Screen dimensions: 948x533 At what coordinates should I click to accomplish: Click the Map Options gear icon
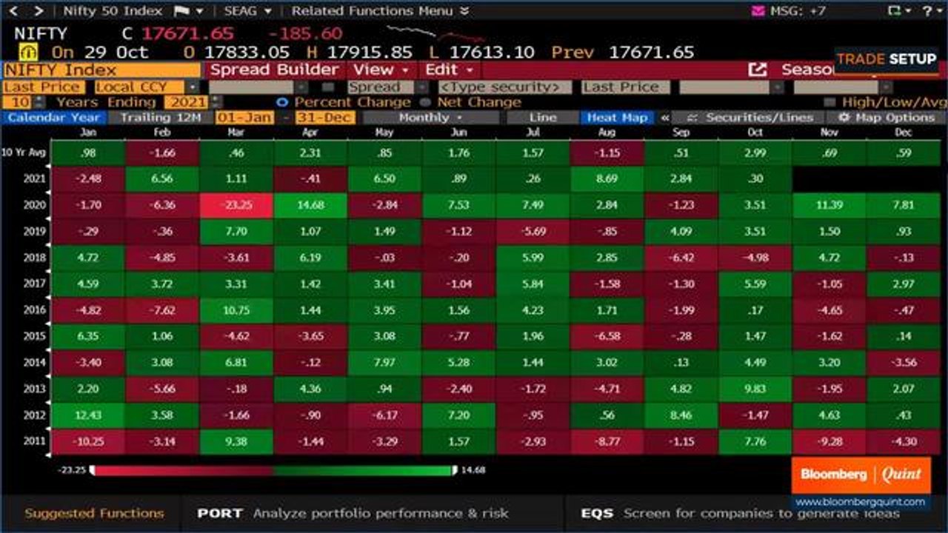[x=843, y=118]
